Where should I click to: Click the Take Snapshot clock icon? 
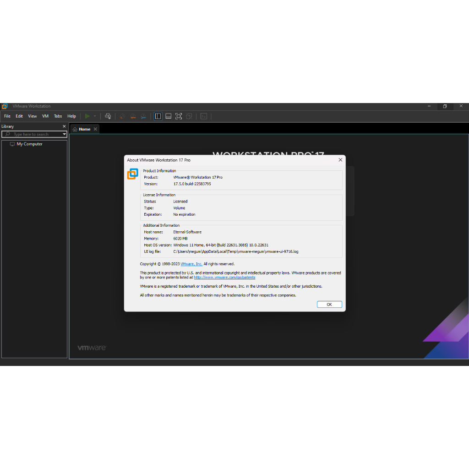[122, 116]
